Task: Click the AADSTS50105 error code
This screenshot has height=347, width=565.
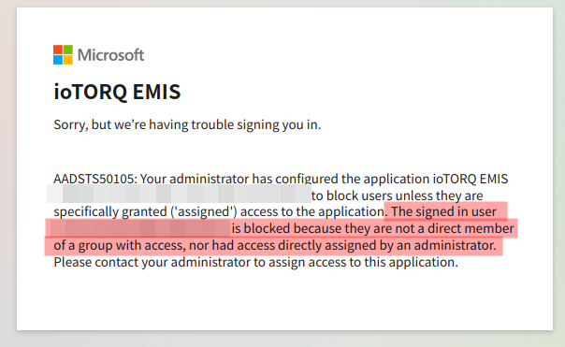Action: [94, 179]
